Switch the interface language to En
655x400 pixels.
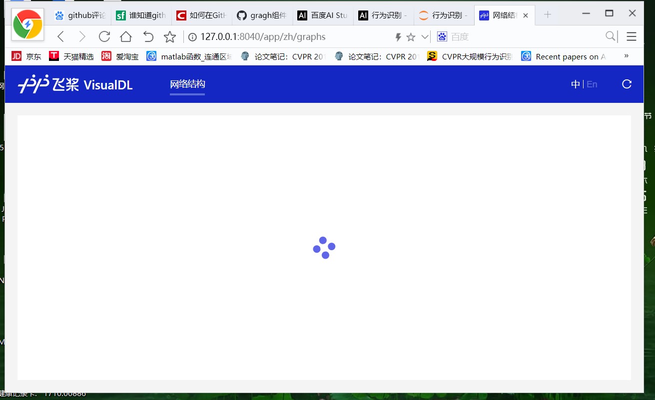coord(592,84)
